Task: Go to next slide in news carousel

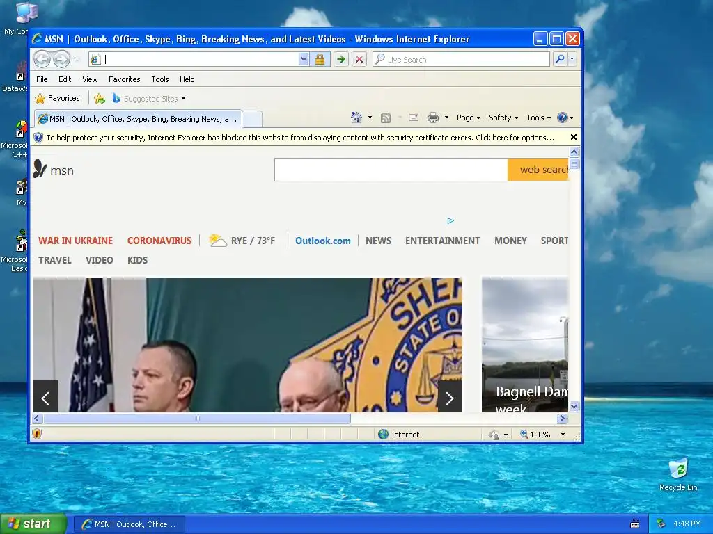Action: pos(450,396)
